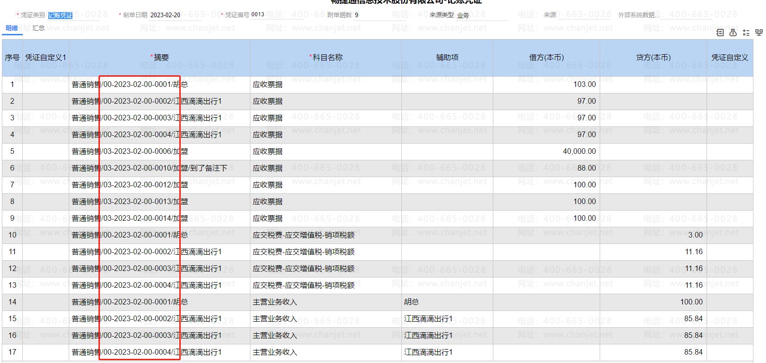Screen dimensions: 766x363
Task: Open the 制单日期 date field
Action: tap(174, 15)
